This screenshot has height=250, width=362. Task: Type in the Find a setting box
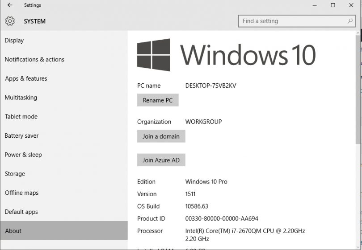pyautogui.click(x=293, y=21)
